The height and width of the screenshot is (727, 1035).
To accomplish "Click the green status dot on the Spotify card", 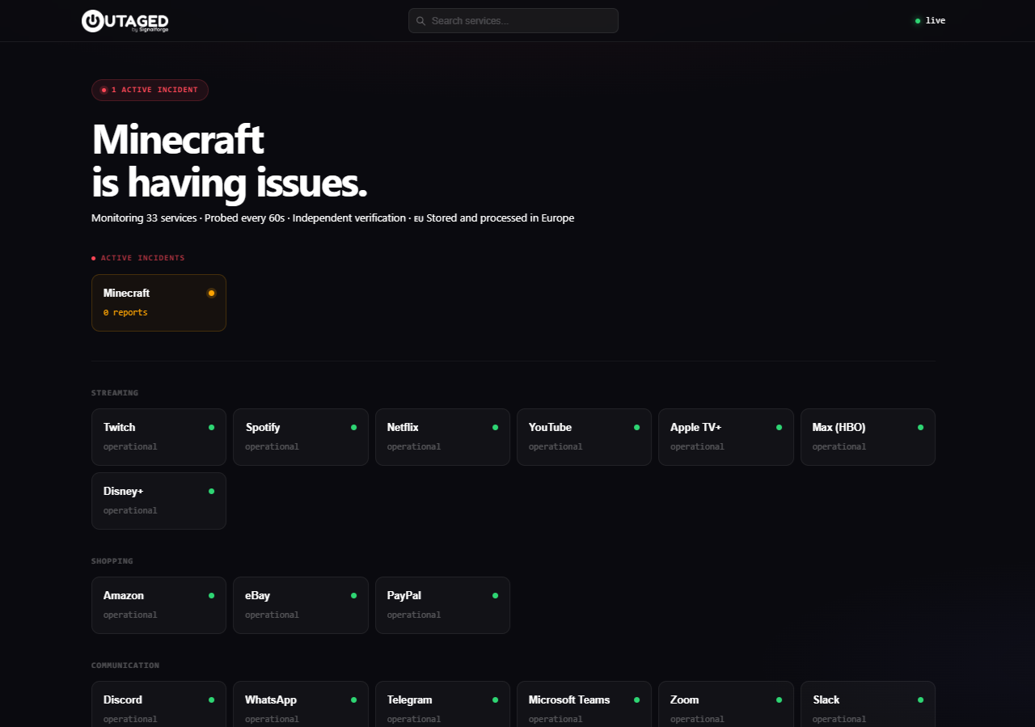I will point(353,427).
